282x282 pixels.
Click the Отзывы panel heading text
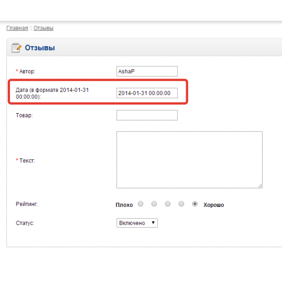tap(40, 48)
